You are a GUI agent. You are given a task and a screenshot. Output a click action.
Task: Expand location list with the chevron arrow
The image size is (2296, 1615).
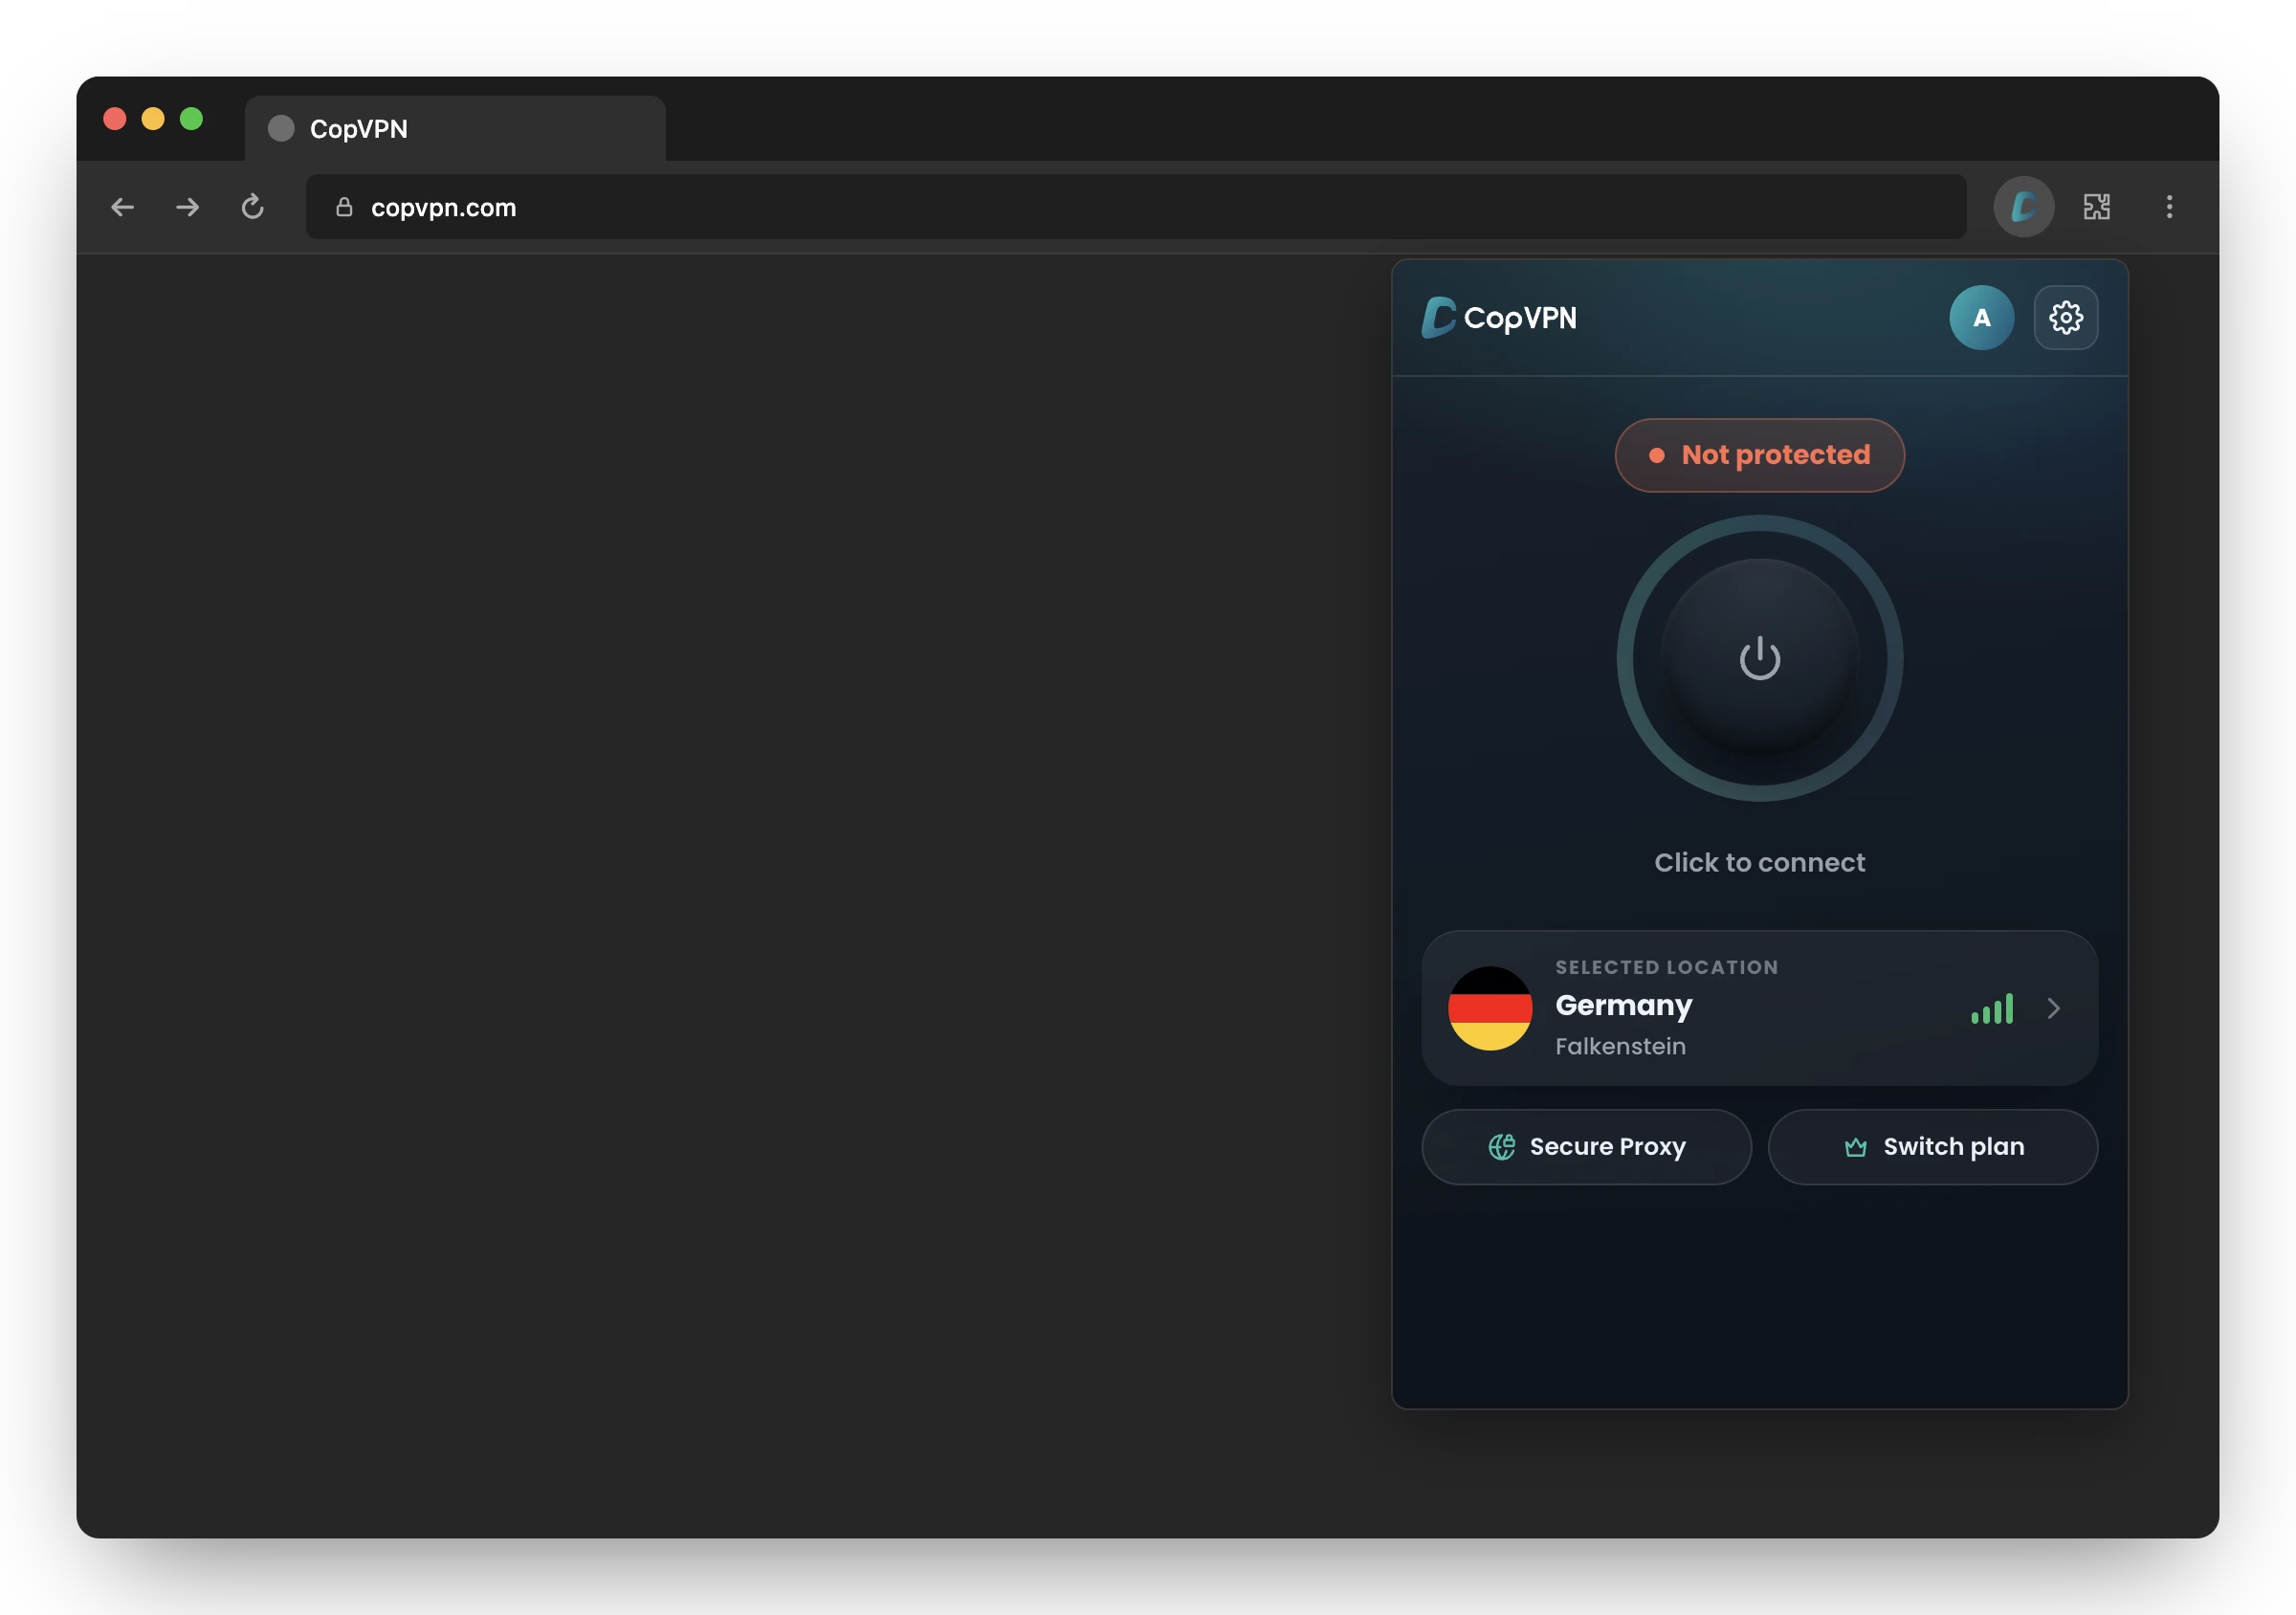[x=2054, y=1008]
